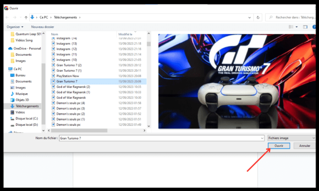Open the file name dropdown arrow
This screenshot has width=319, height=191.
[x=262, y=138]
